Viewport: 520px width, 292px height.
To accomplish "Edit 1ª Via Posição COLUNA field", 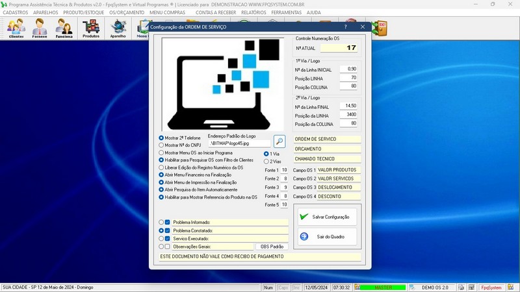I will 348,86.
